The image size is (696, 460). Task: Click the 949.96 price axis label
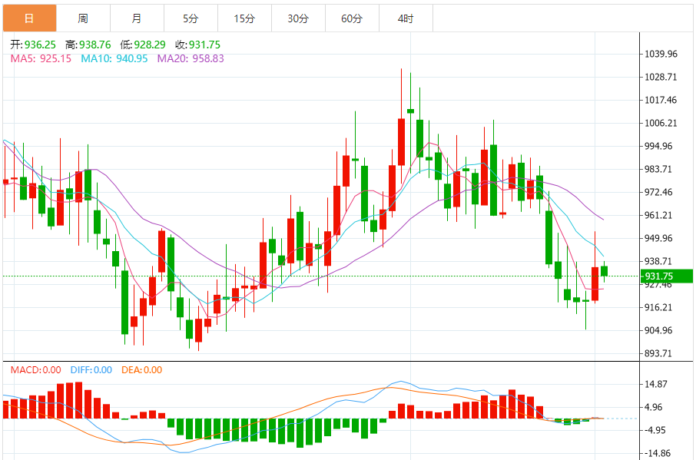pyautogui.click(x=658, y=239)
